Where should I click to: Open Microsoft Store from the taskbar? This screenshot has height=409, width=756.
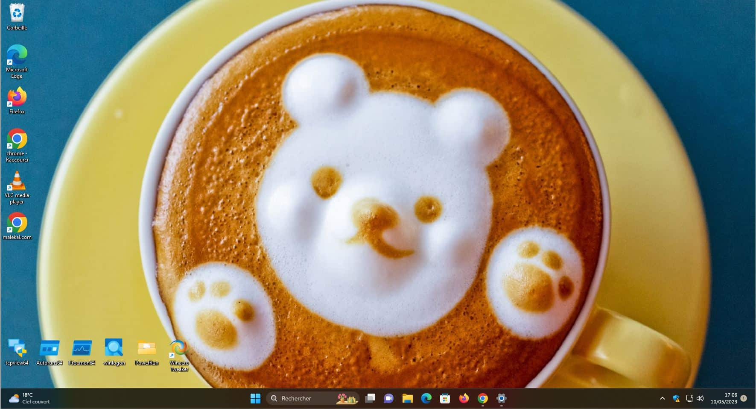pyautogui.click(x=445, y=398)
